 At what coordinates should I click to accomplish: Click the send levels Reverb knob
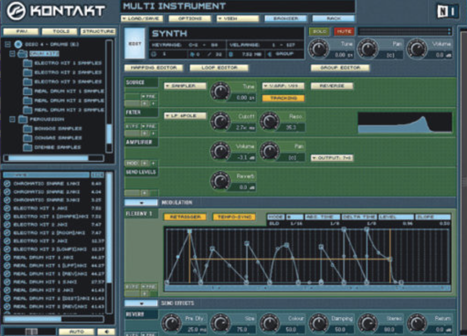[220, 181]
